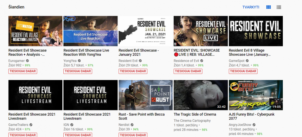The image size is (302, 137).
Task: Click verified badge next to YongYea
Action: [79, 61]
